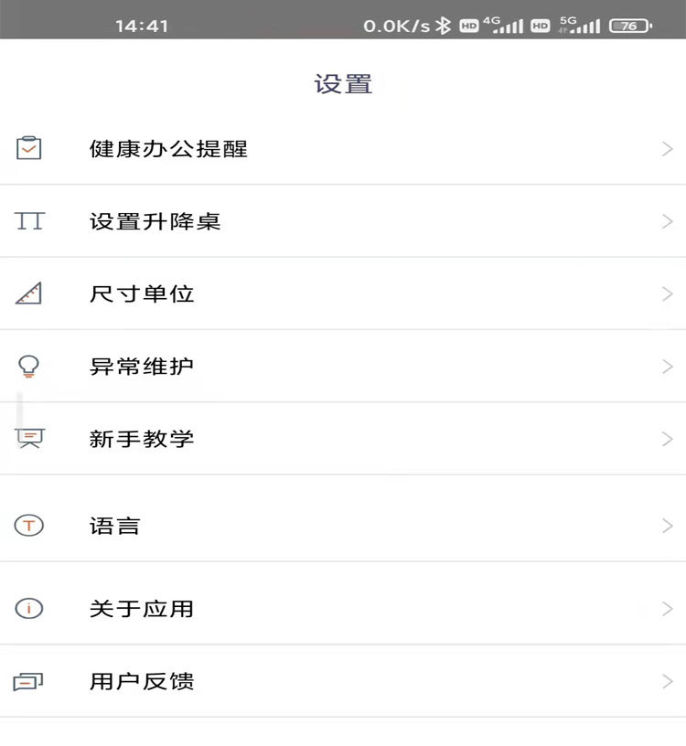Click the circled T language icon
The image size is (686, 746).
click(x=29, y=526)
